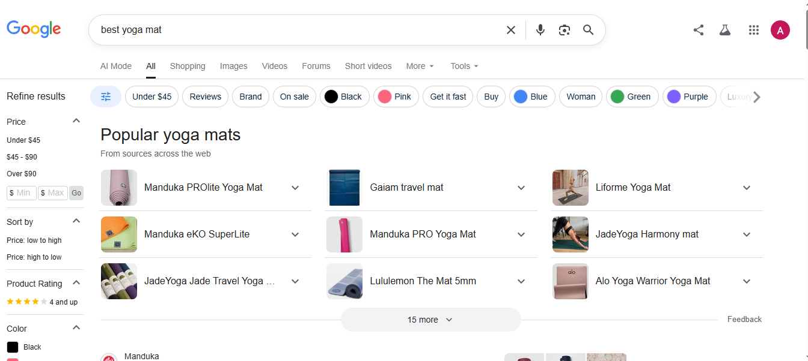Open Manduka PRO Yoga Mat thumbnail

(344, 234)
